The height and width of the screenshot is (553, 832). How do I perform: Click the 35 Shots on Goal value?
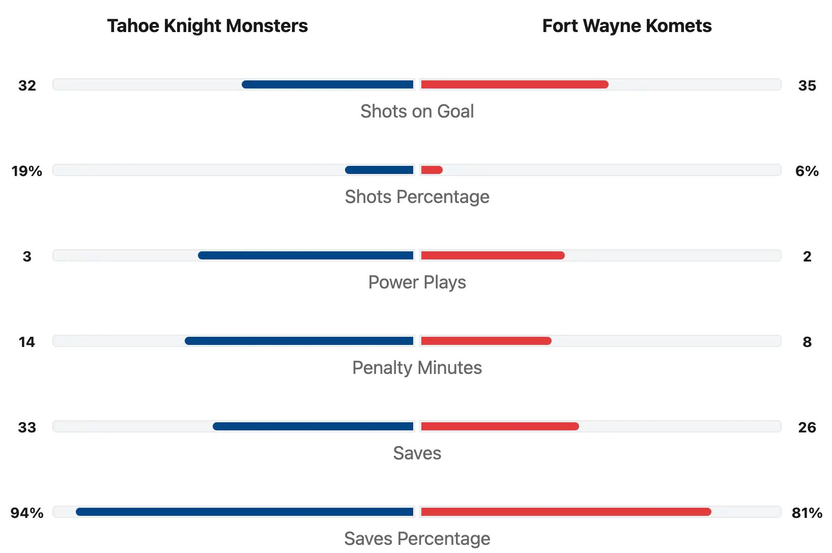807,85
